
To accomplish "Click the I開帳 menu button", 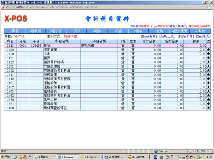I will coord(15,31).
